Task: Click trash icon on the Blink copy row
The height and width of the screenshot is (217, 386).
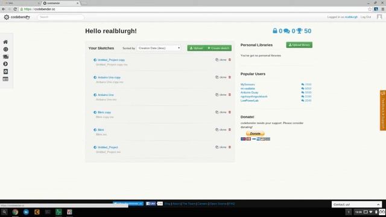Action: pos(230,112)
